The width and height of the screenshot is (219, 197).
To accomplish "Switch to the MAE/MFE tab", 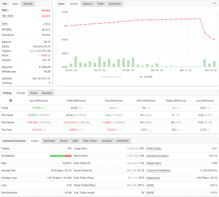I will (x=123, y=141).
